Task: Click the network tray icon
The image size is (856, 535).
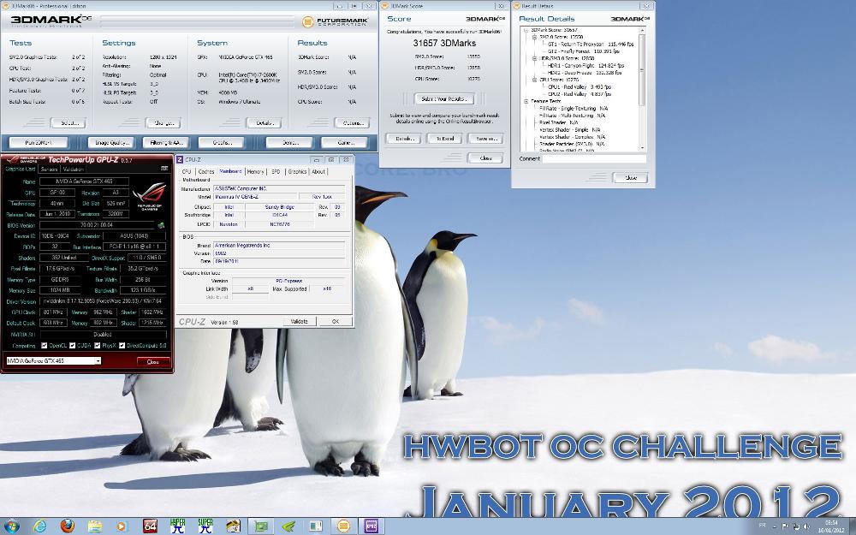Action: [795, 526]
